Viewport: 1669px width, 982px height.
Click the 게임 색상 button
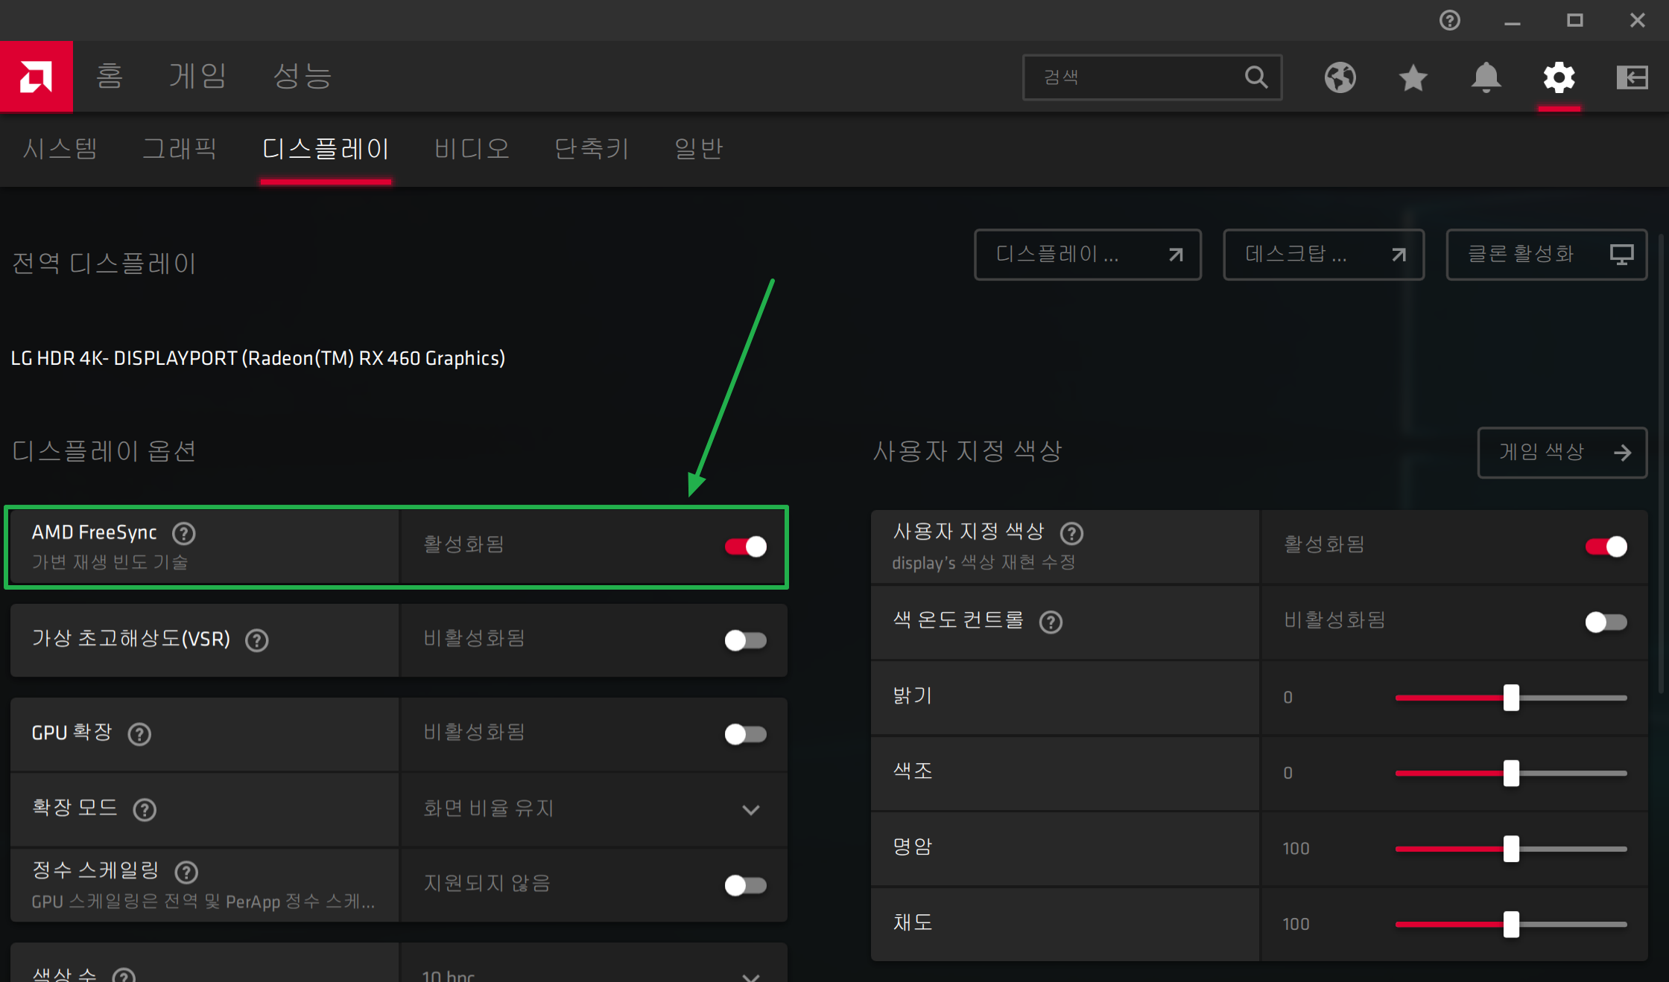pyautogui.click(x=1562, y=452)
